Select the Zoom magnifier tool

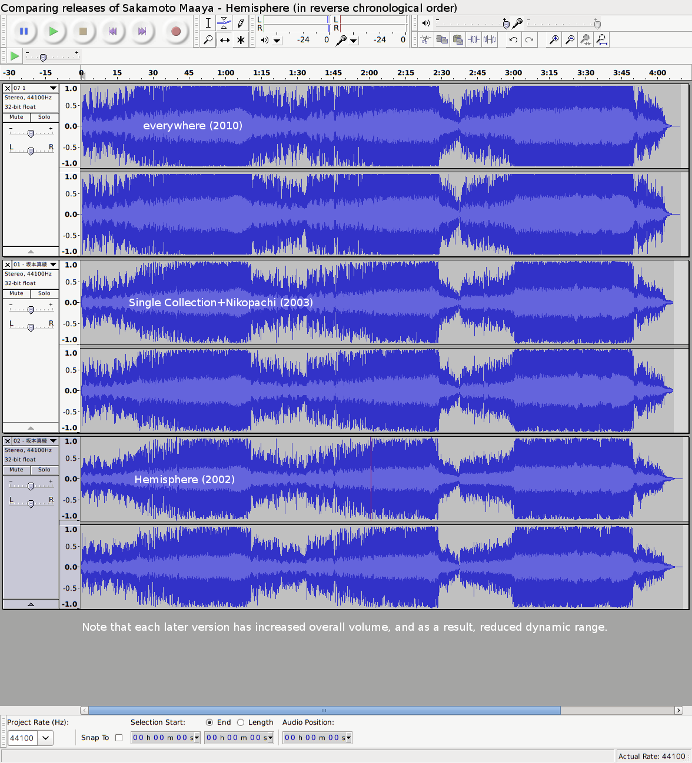pyautogui.click(x=208, y=39)
